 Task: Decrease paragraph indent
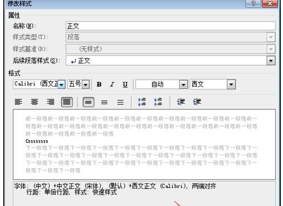(181, 102)
